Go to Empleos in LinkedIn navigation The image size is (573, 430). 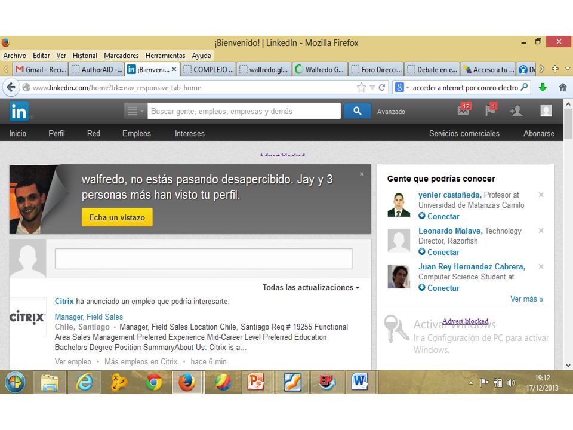tap(136, 133)
